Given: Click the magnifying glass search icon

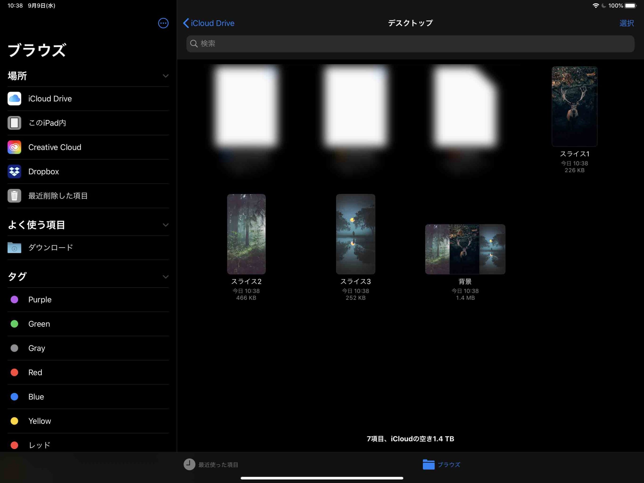Looking at the screenshot, I should tap(194, 44).
